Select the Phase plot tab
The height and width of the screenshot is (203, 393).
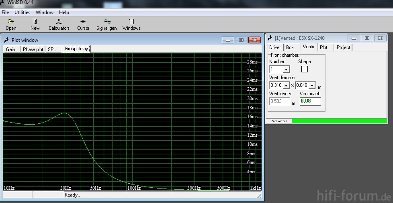point(33,49)
